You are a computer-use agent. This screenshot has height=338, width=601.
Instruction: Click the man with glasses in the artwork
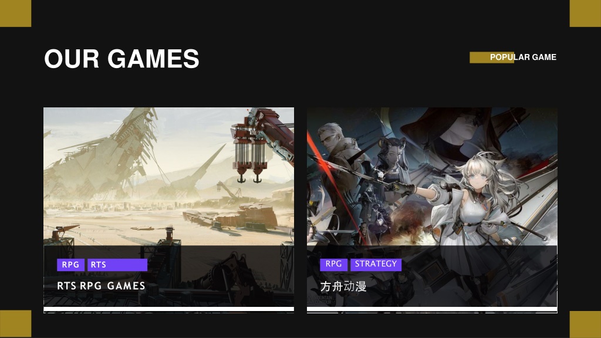337,161
